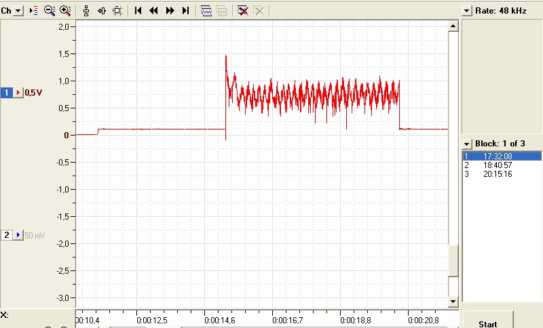Click the 0,5V scale of channel 1
This screenshot has width=543, height=328.
[x=33, y=93]
